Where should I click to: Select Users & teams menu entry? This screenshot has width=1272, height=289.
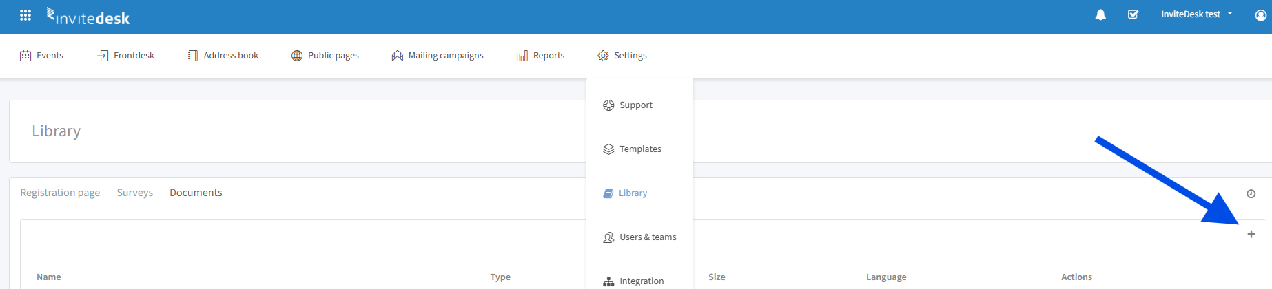click(639, 237)
